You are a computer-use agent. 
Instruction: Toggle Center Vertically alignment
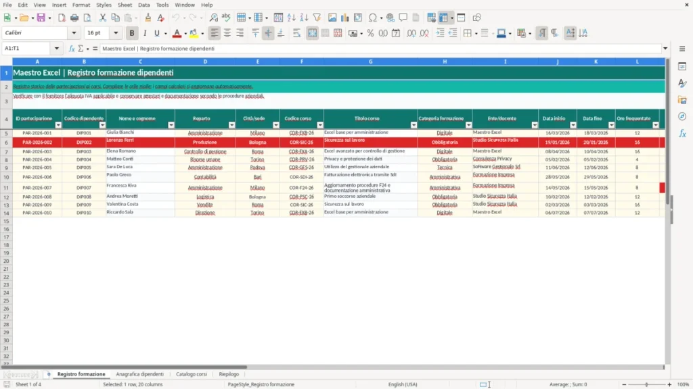click(268, 33)
